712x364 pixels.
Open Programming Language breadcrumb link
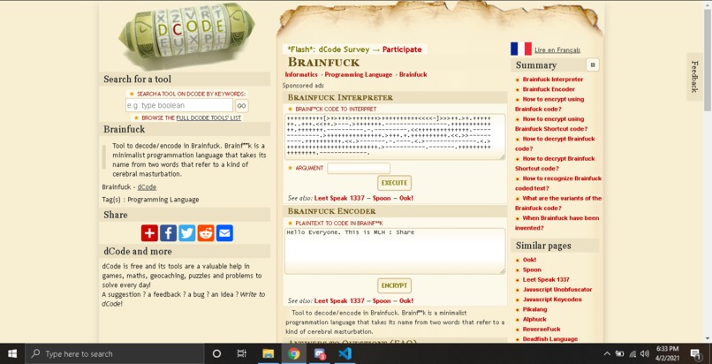point(359,74)
